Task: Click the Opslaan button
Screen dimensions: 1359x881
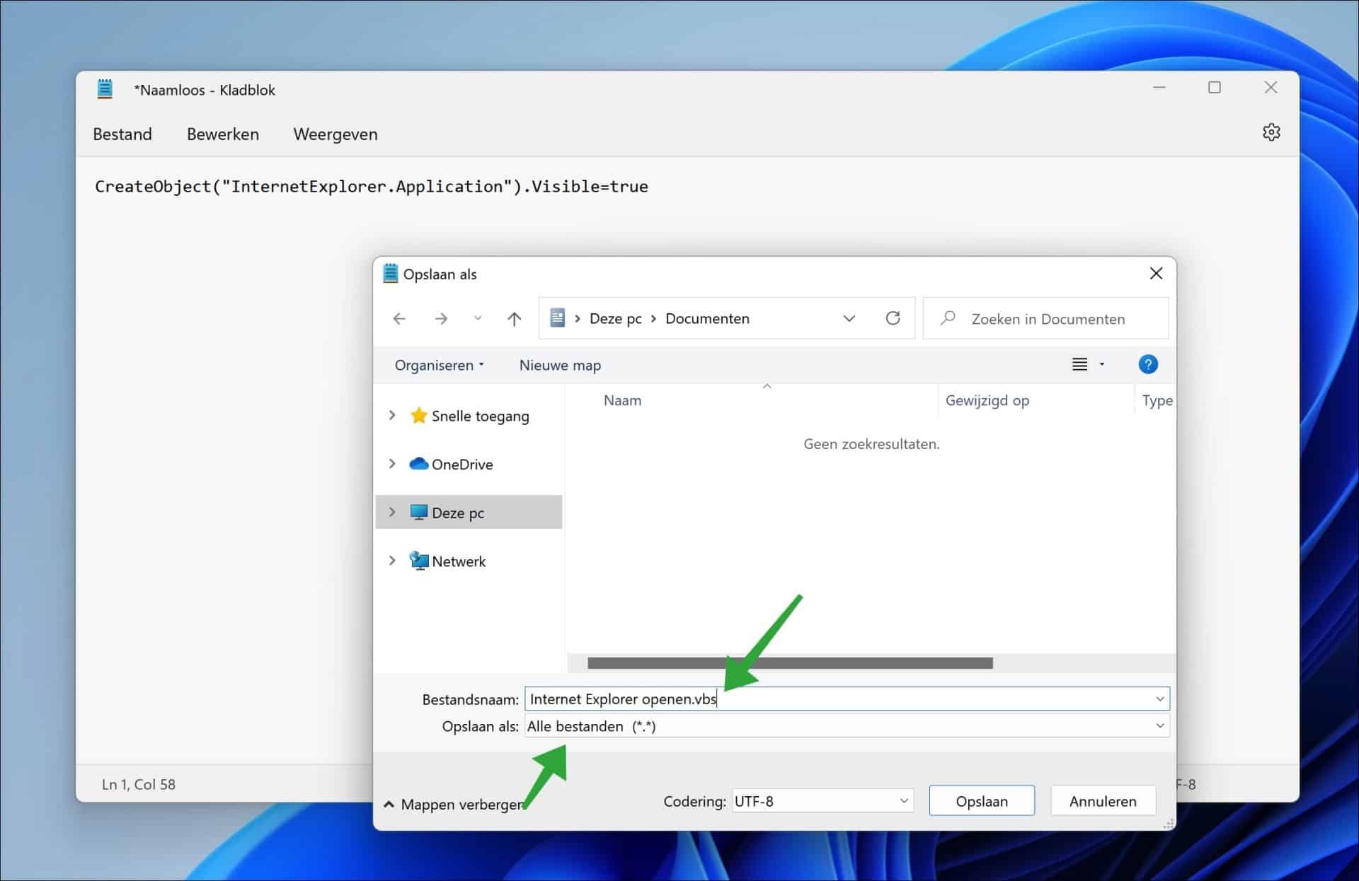Action: [982, 800]
